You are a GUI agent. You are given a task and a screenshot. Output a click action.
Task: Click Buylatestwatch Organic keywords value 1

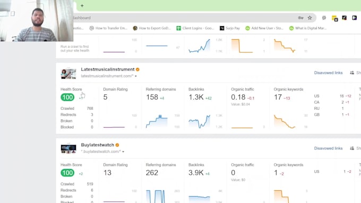(276, 173)
